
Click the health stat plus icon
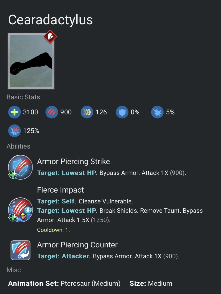(x=14, y=112)
